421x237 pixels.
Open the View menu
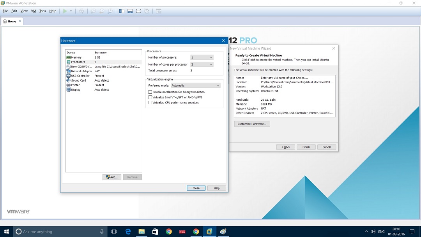tap(24, 11)
